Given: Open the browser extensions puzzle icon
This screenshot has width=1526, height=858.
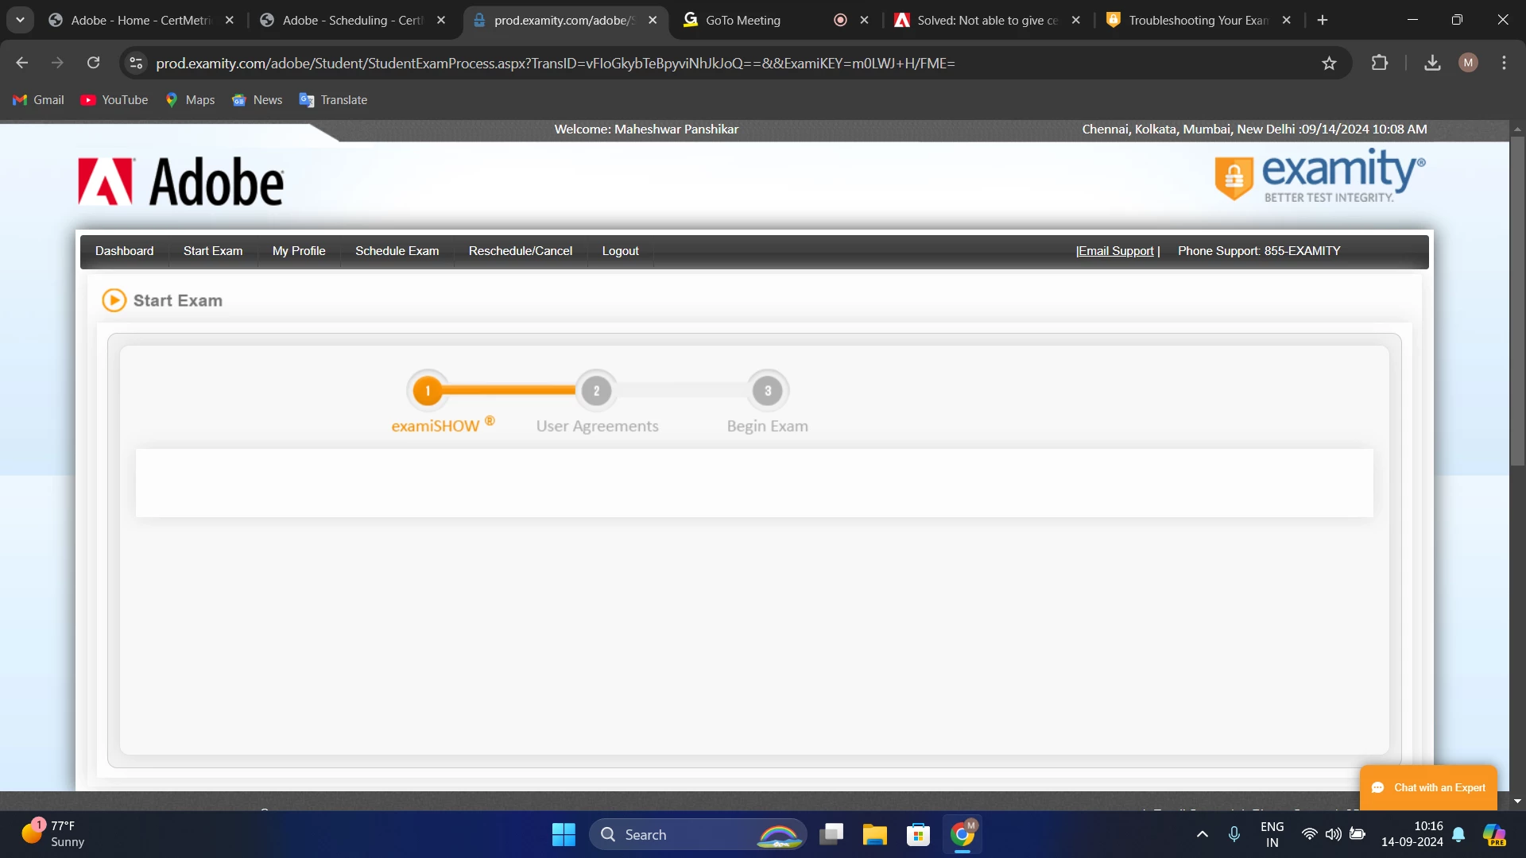Looking at the screenshot, I should tap(1380, 63).
